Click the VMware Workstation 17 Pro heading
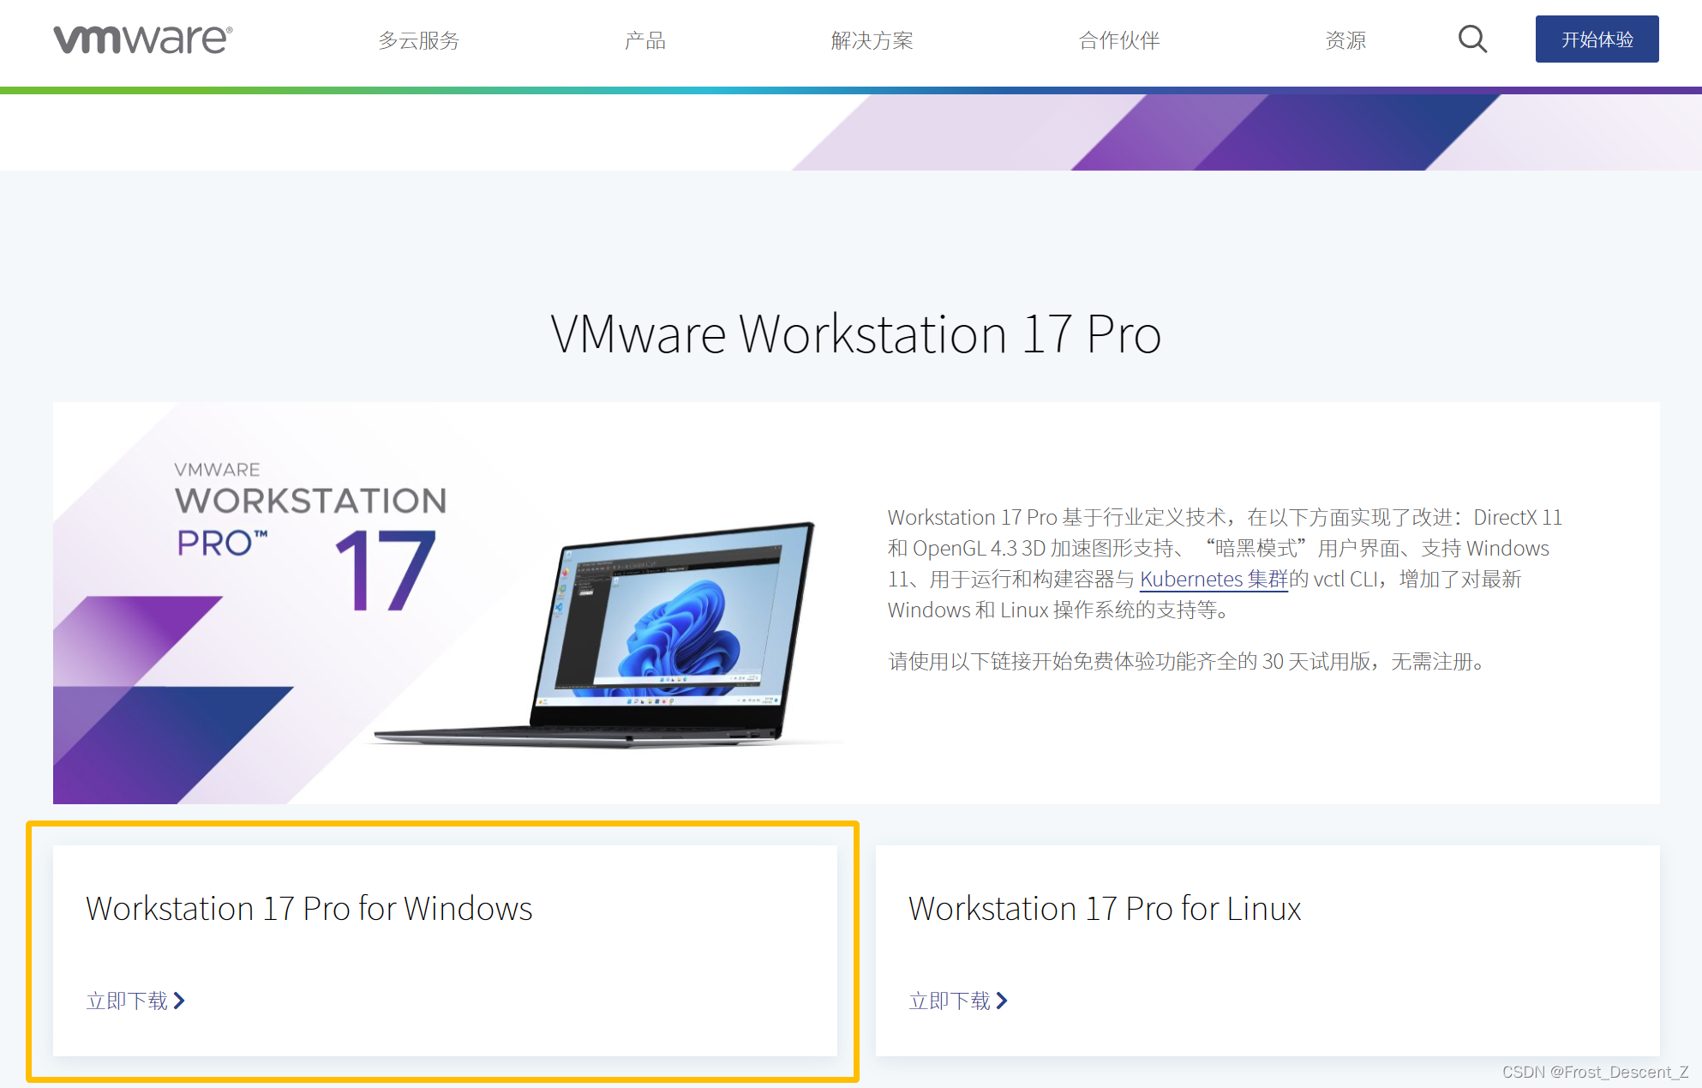This screenshot has height=1088, width=1702. pyautogui.click(x=855, y=334)
